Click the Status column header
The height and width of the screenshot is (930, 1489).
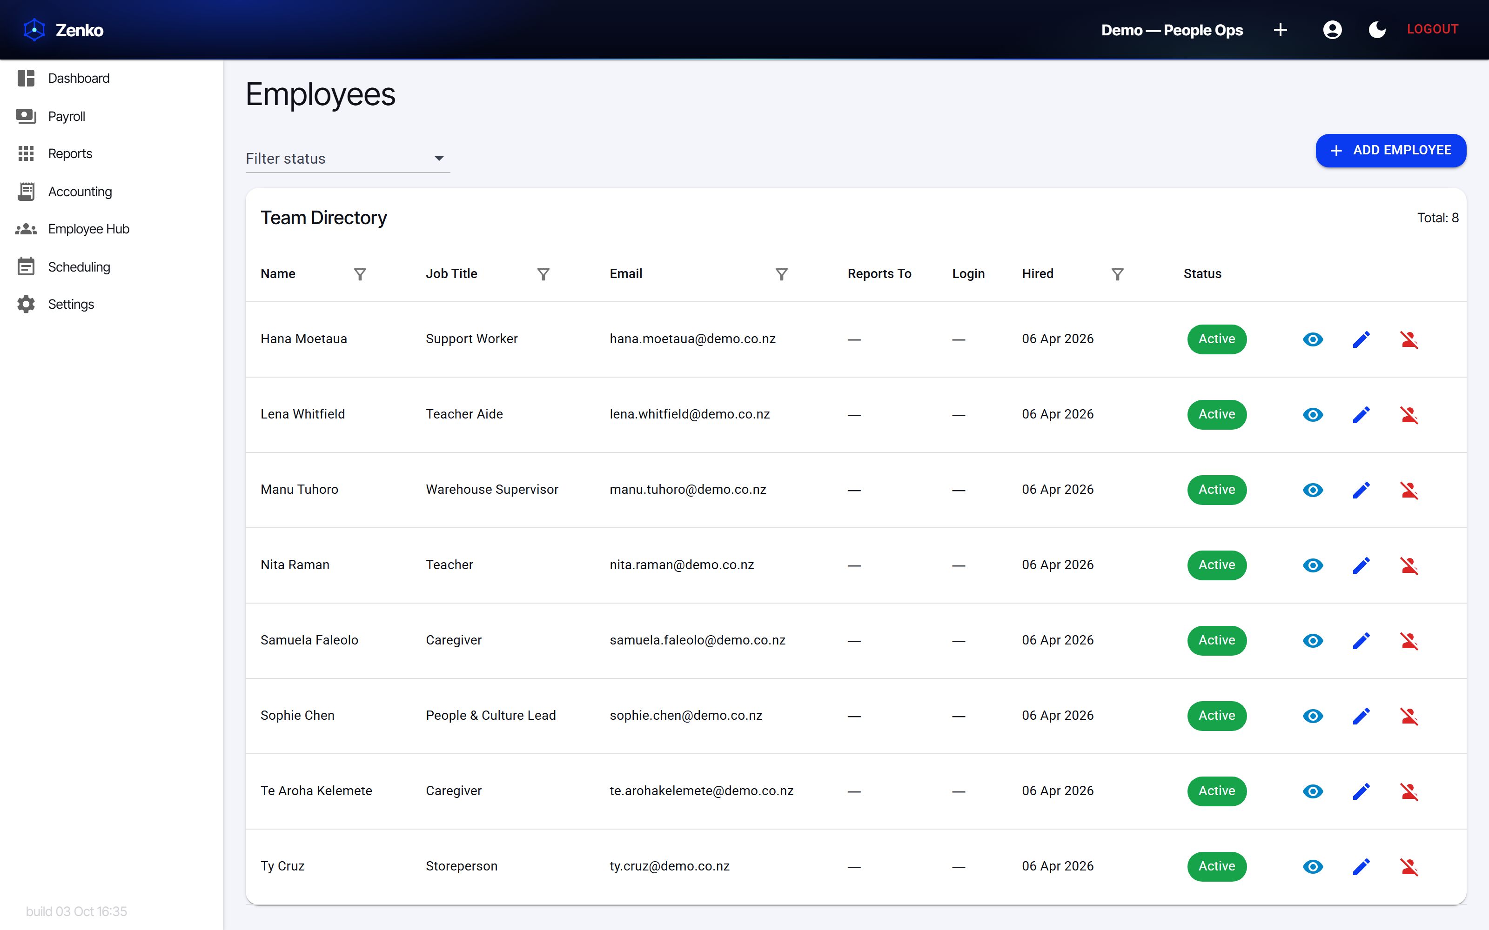click(x=1202, y=274)
